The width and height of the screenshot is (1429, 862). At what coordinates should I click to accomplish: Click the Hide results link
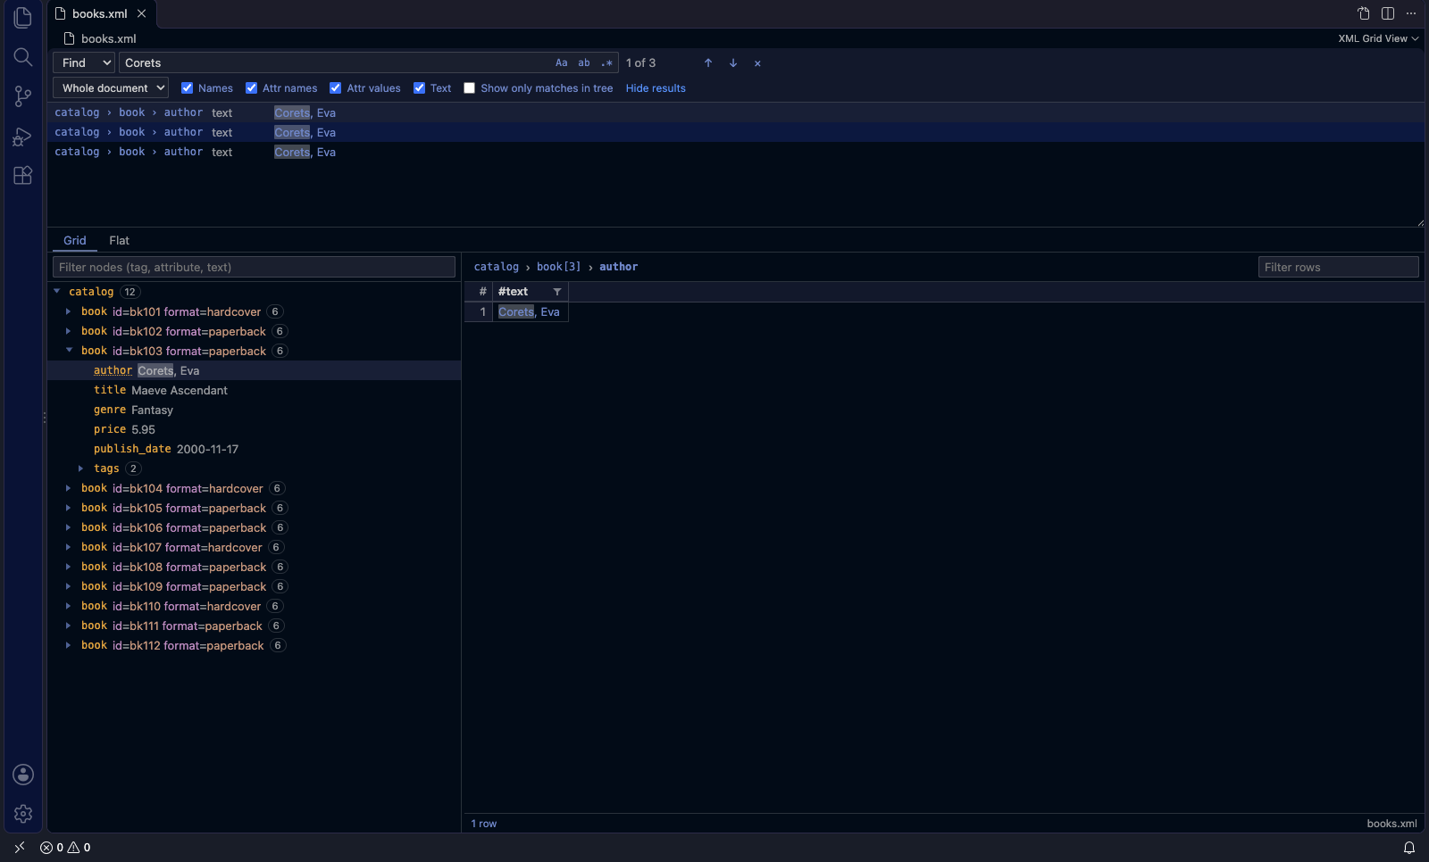click(x=656, y=88)
